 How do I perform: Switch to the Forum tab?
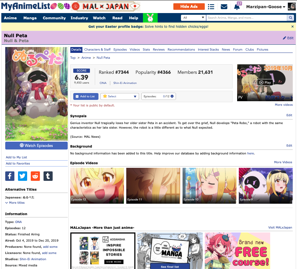(238, 50)
